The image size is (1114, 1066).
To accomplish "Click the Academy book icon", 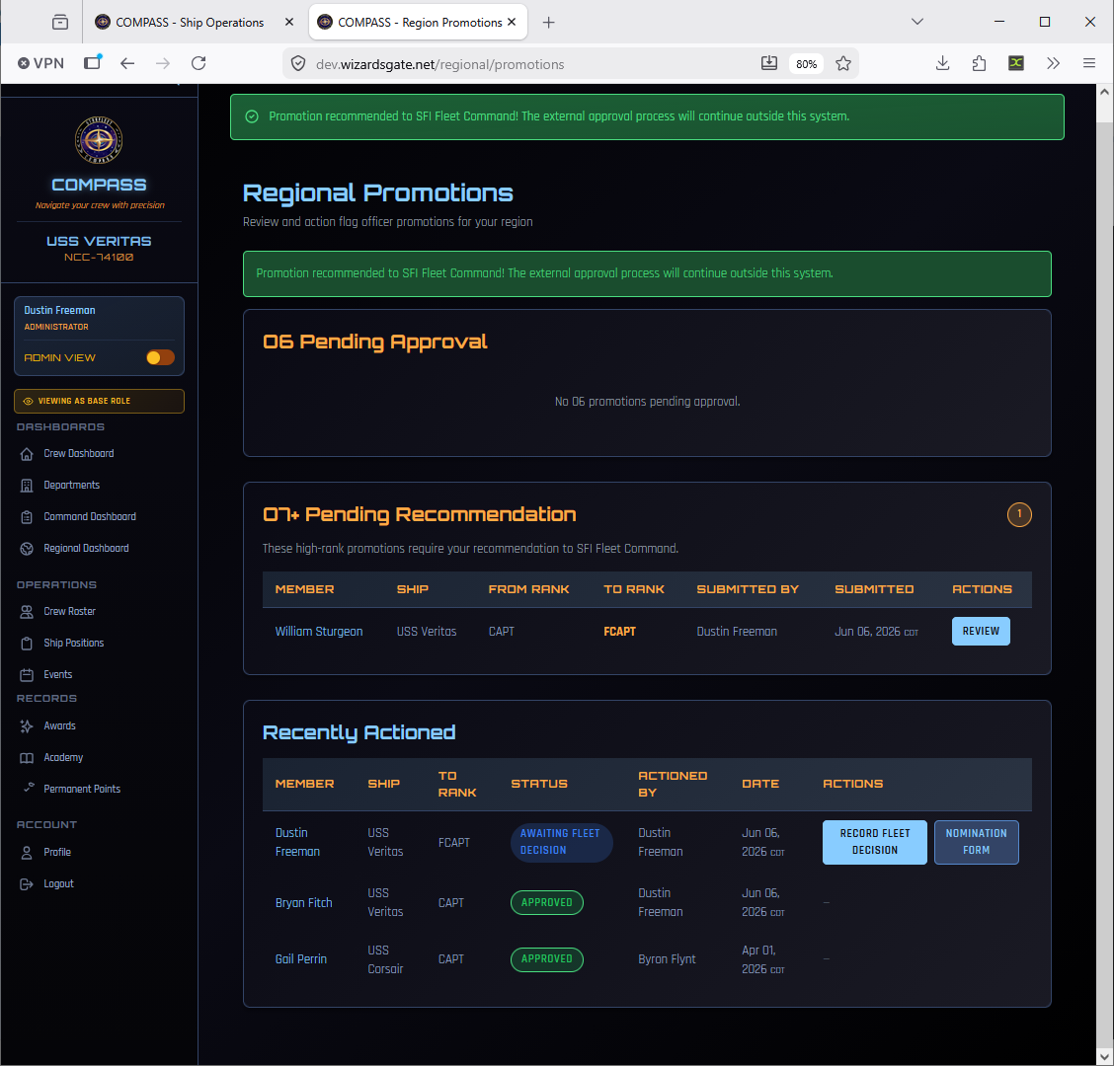I will [27, 758].
